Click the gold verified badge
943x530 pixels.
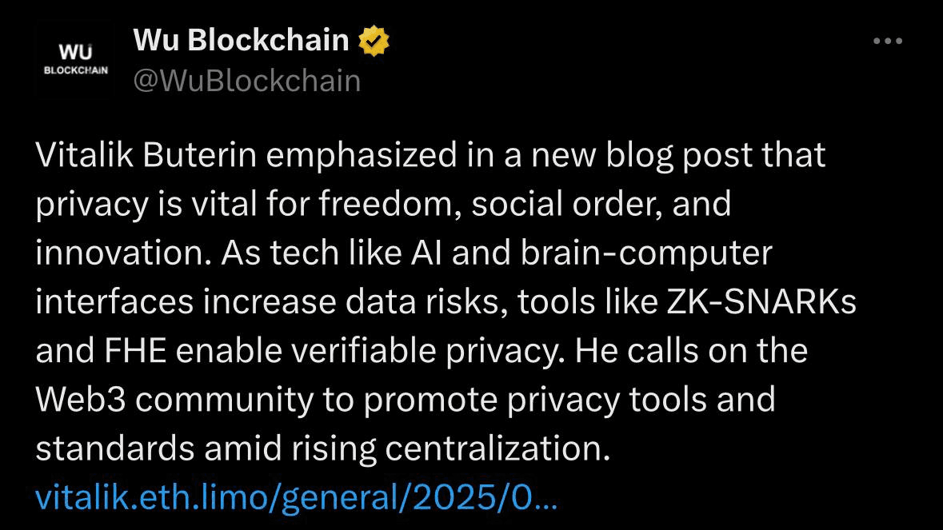coord(374,41)
